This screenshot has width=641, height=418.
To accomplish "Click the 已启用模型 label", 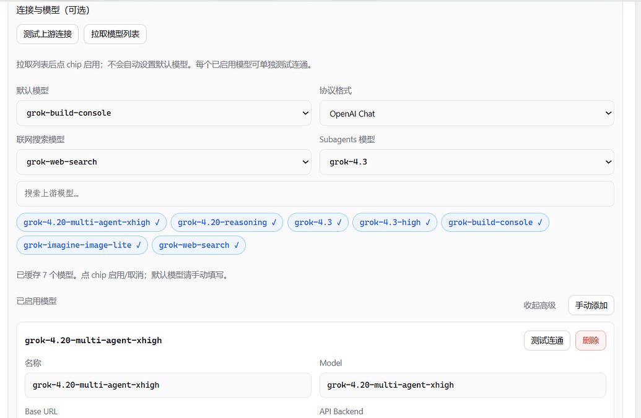I will 37,301.
